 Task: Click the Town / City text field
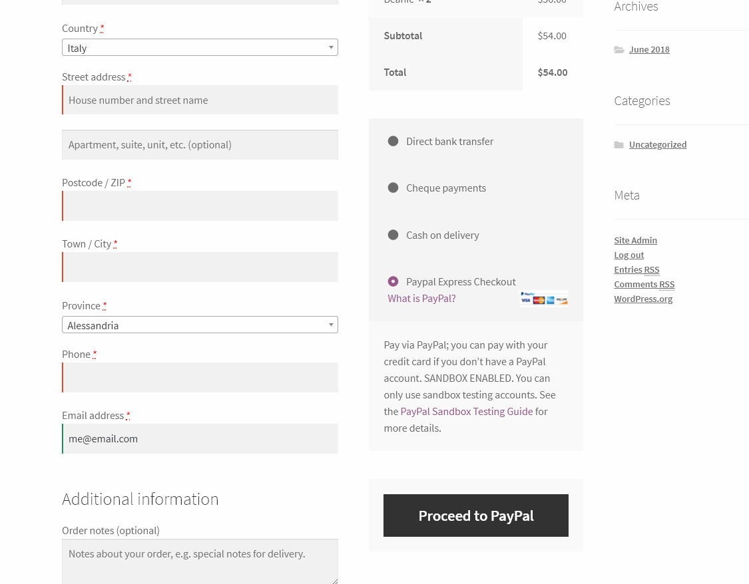coord(200,267)
